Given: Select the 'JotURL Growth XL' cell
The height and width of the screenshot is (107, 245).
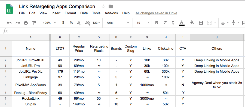Looking at the screenshot, I should coord(30,60).
